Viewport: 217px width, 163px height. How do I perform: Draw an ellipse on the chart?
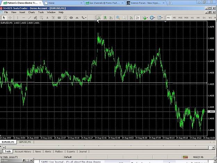click(x=71, y=18)
